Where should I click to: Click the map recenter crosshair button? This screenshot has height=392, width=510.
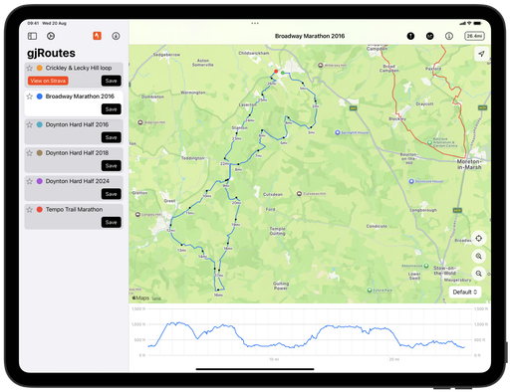479,238
